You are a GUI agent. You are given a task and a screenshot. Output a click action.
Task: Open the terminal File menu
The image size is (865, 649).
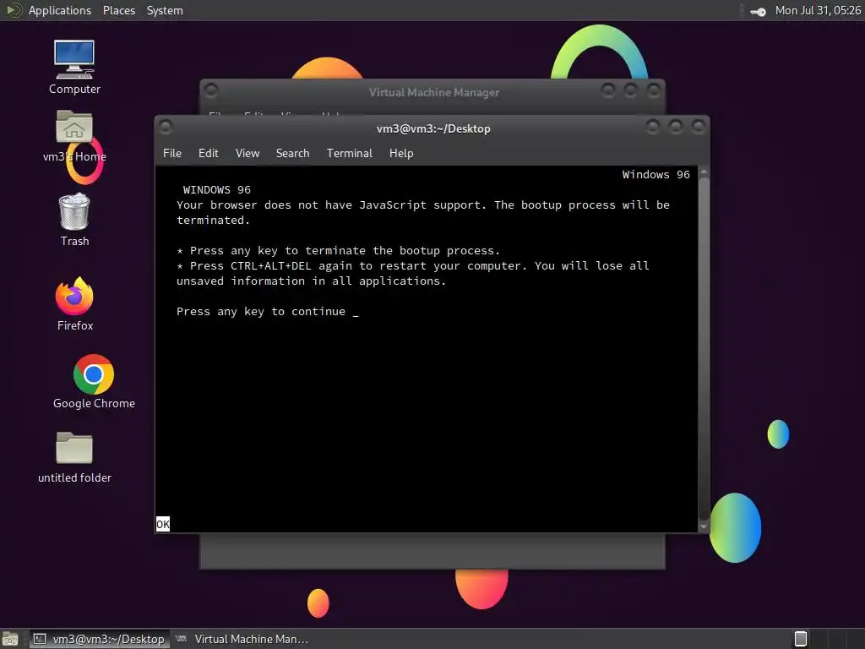click(172, 154)
